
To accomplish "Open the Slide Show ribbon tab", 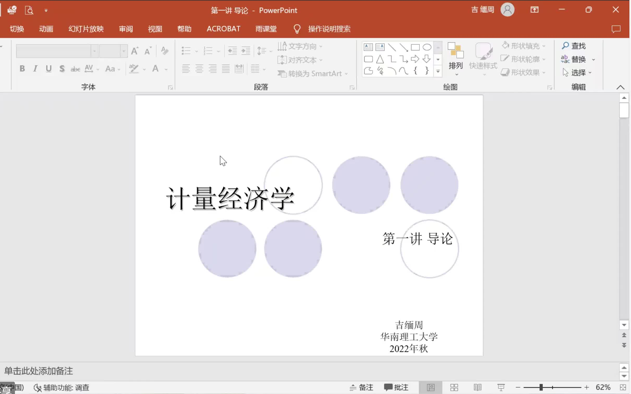I will click(x=86, y=29).
